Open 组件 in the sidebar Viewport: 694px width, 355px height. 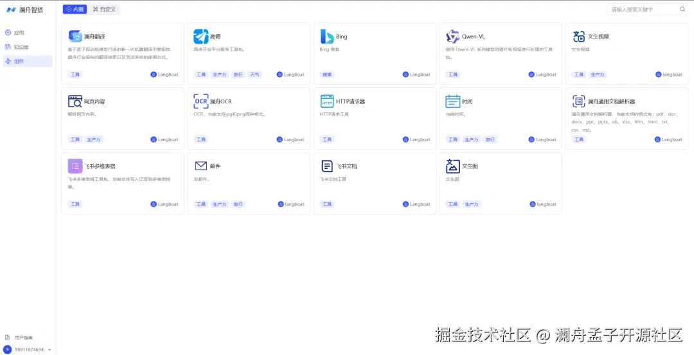pyautogui.click(x=28, y=62)
